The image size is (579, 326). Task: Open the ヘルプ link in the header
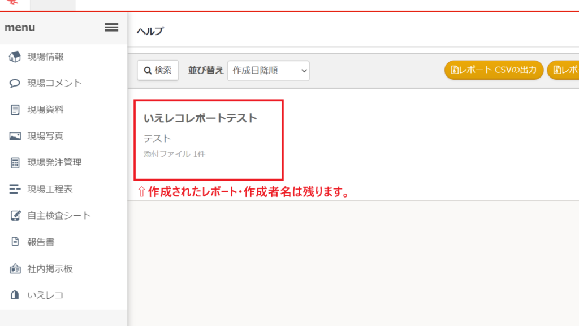pos(150,31)
